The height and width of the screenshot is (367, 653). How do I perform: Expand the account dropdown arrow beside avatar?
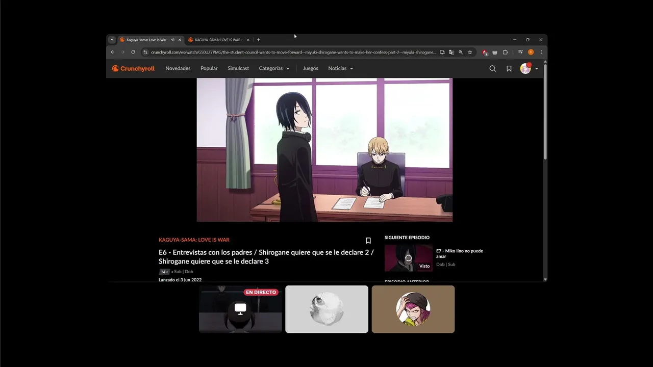(536, 69)
